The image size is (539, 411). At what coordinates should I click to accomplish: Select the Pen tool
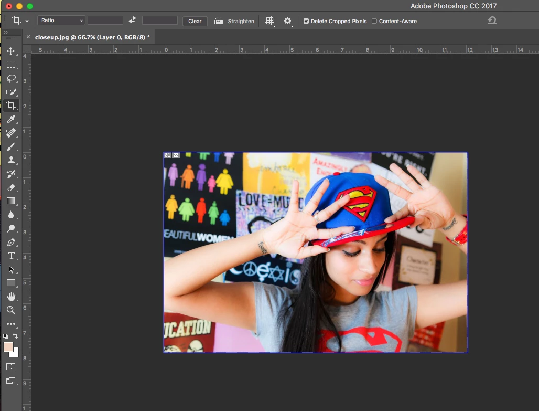point(10,243)
